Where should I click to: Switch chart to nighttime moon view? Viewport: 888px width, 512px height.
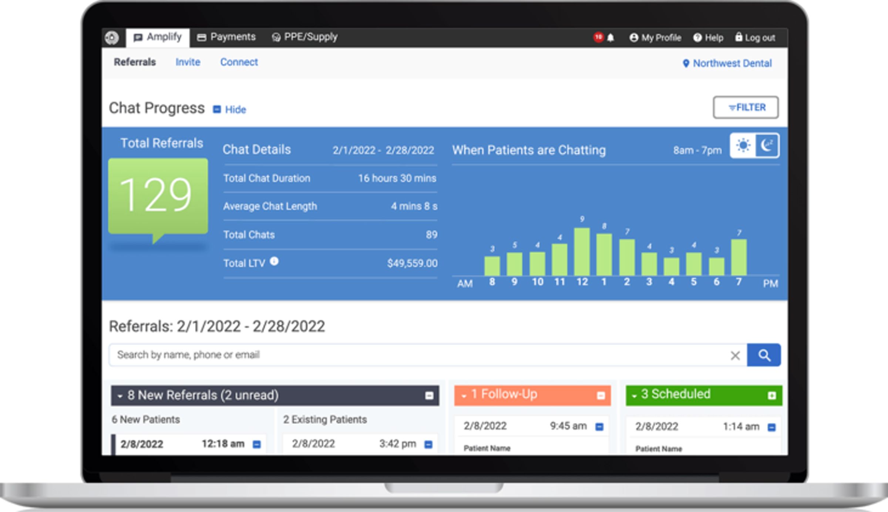click(767, 145)
